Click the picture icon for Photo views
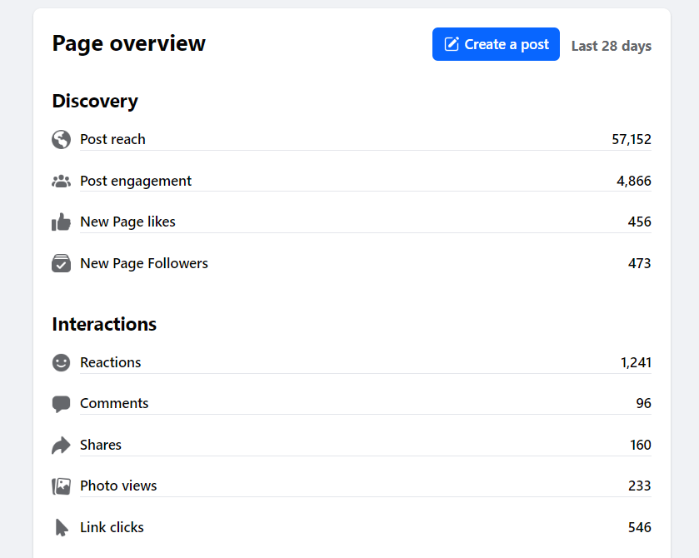Screen dimensions: 699x558 (61, 486)
